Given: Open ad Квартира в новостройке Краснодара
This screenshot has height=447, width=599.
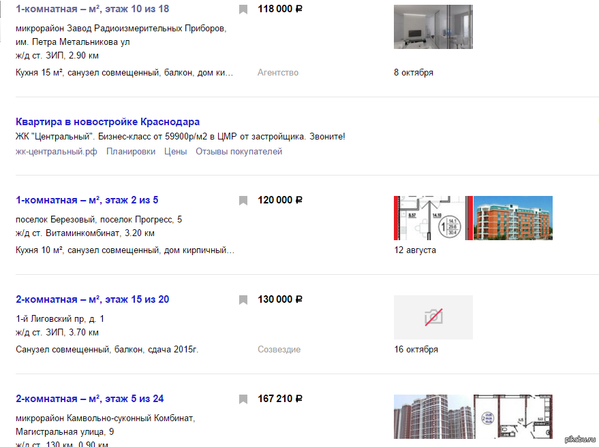Looking at the screenshot, I should [108, 122].
